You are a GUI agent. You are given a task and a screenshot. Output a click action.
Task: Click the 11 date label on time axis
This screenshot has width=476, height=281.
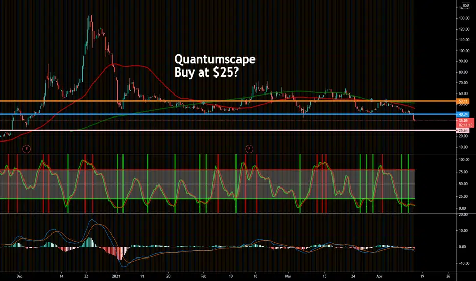pos(142,276)
